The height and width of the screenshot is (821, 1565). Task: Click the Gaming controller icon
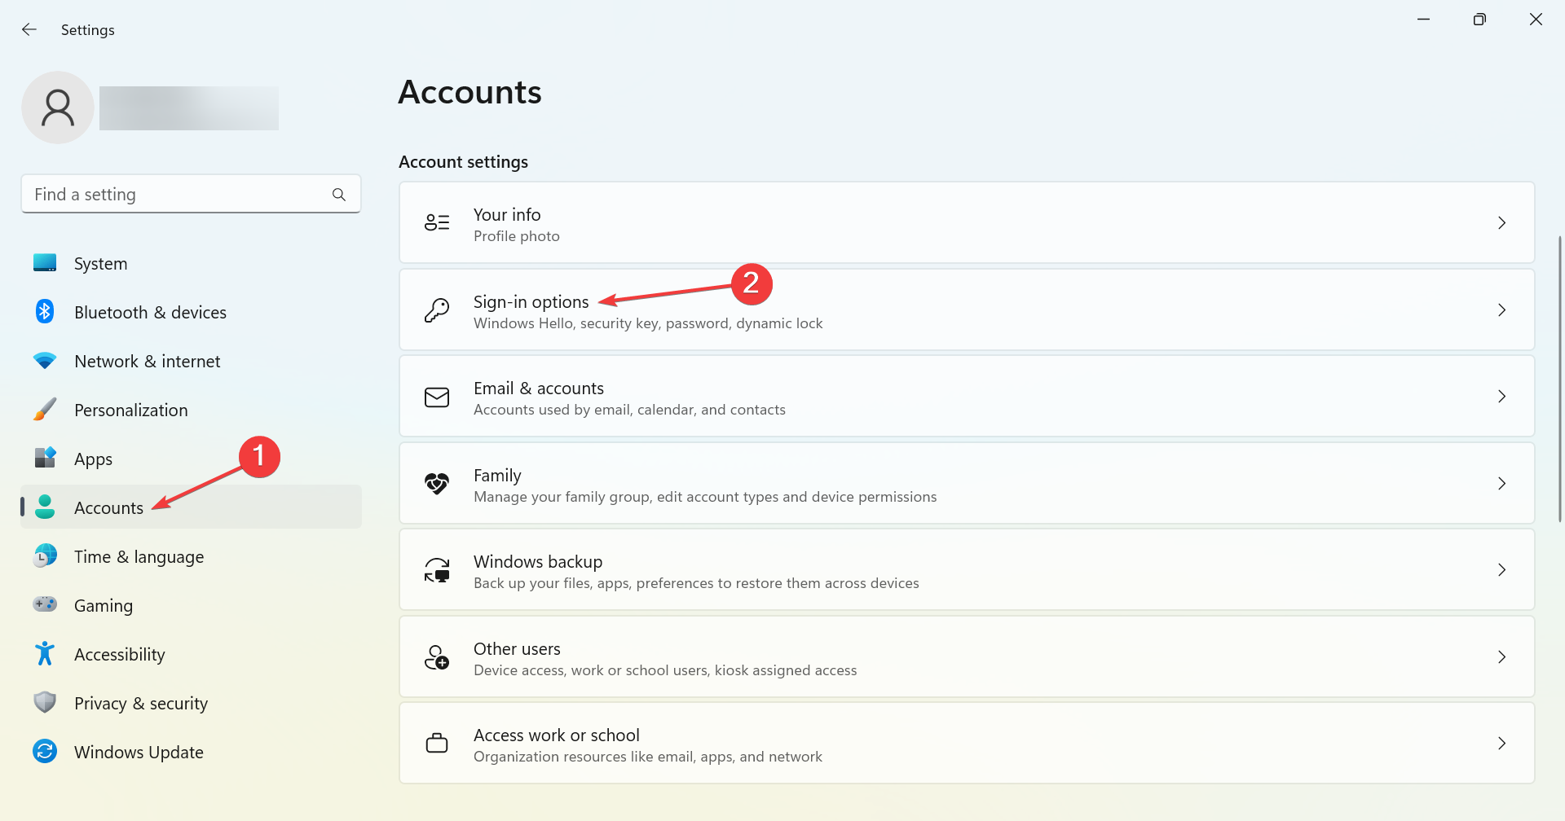tap(45, 604)
